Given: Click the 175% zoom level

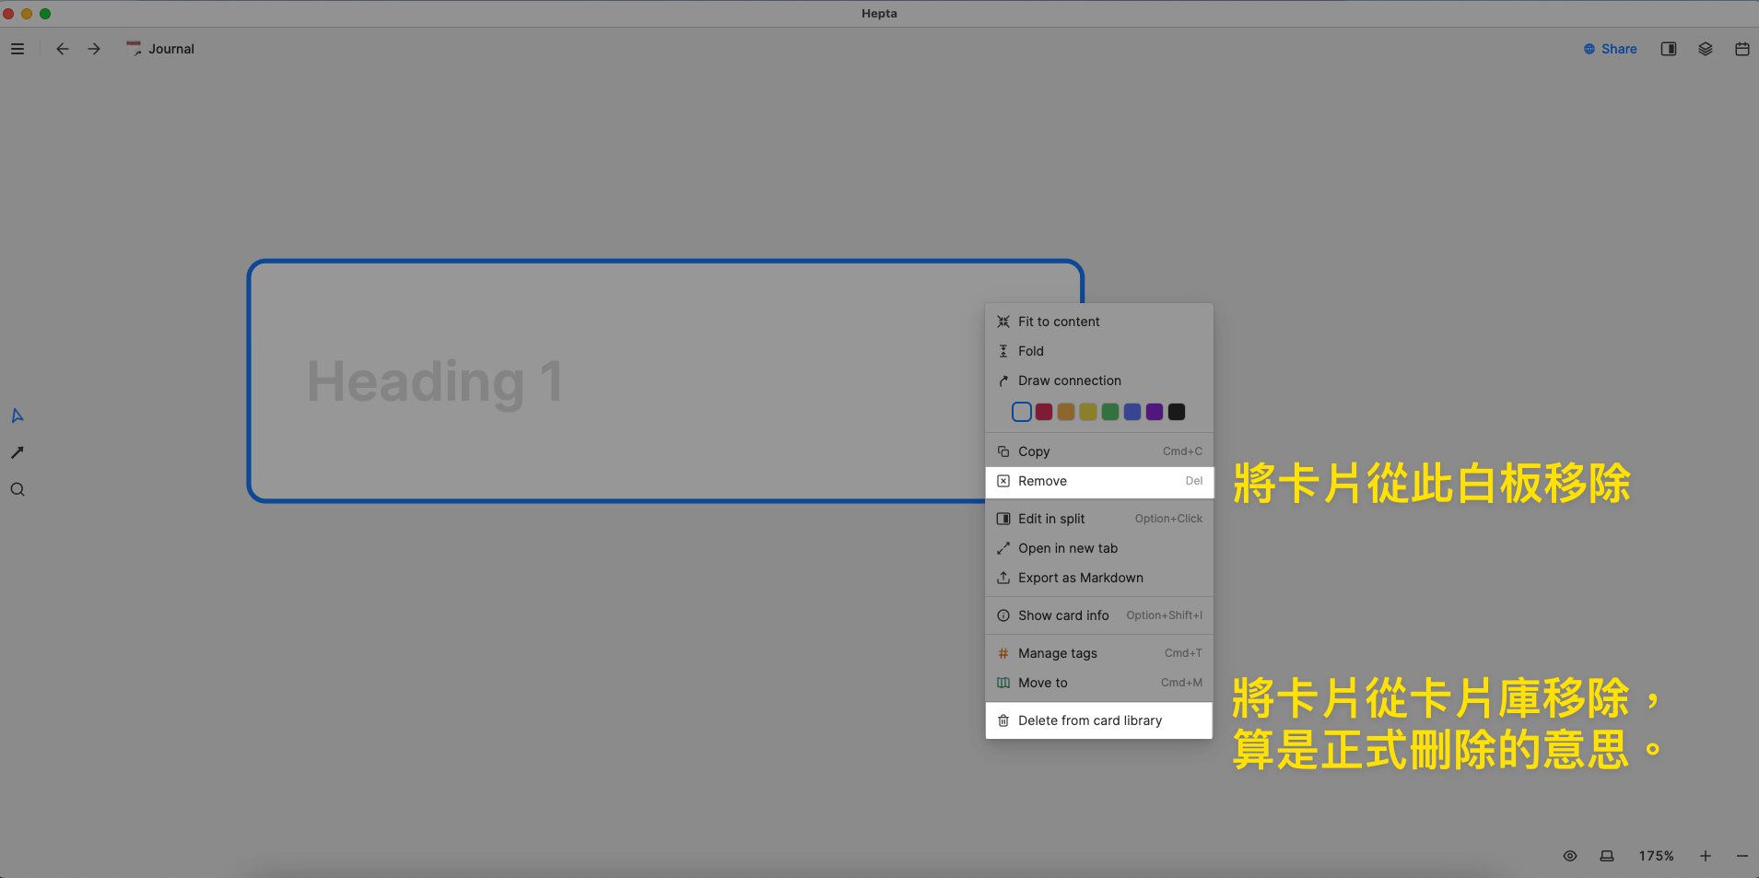Looking at the screenshot, I should (x=1656, y=856).
